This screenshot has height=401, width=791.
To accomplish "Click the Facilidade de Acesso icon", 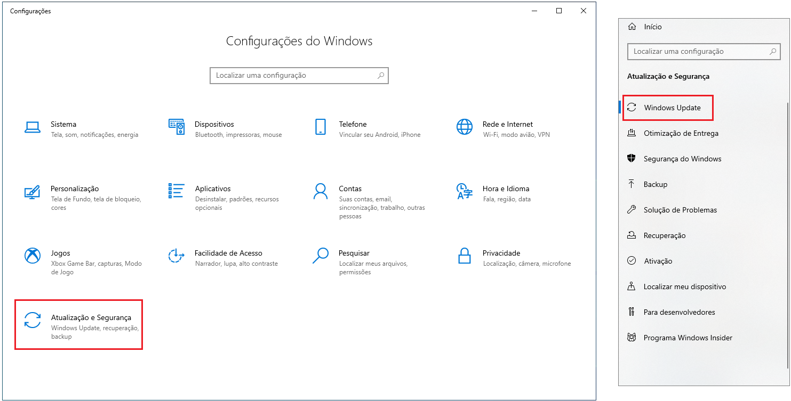I will (176, 256).
